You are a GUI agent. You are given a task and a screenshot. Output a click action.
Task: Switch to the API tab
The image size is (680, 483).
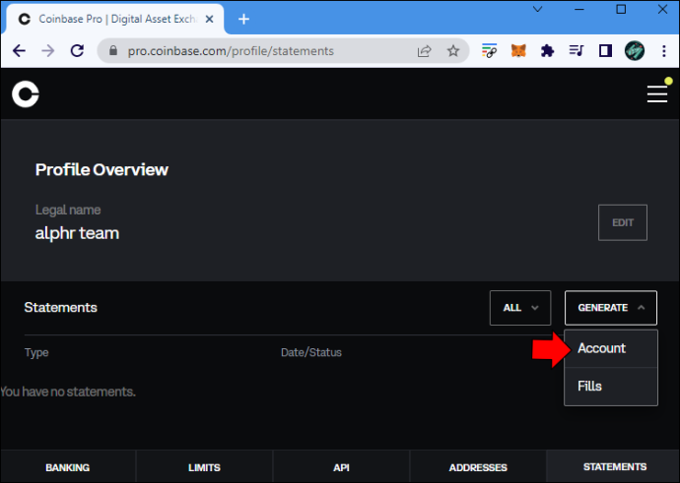(x=341, y=467)
